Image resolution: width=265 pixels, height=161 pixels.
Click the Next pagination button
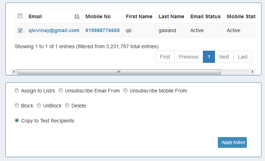(x=224, y=57)
